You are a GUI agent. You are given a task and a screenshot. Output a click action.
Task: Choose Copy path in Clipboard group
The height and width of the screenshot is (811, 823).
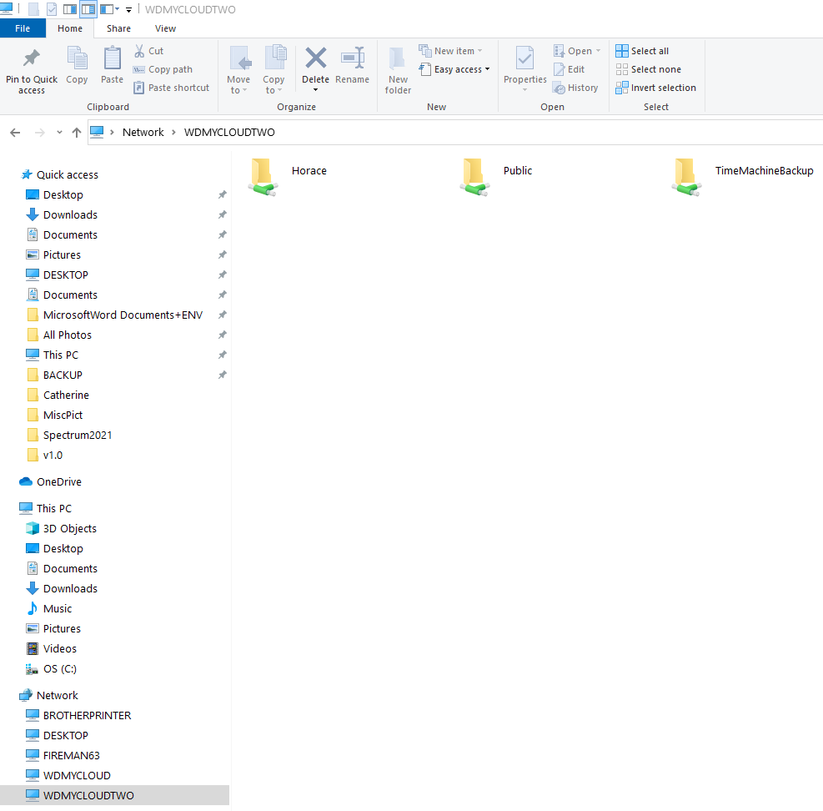point(163,69)
